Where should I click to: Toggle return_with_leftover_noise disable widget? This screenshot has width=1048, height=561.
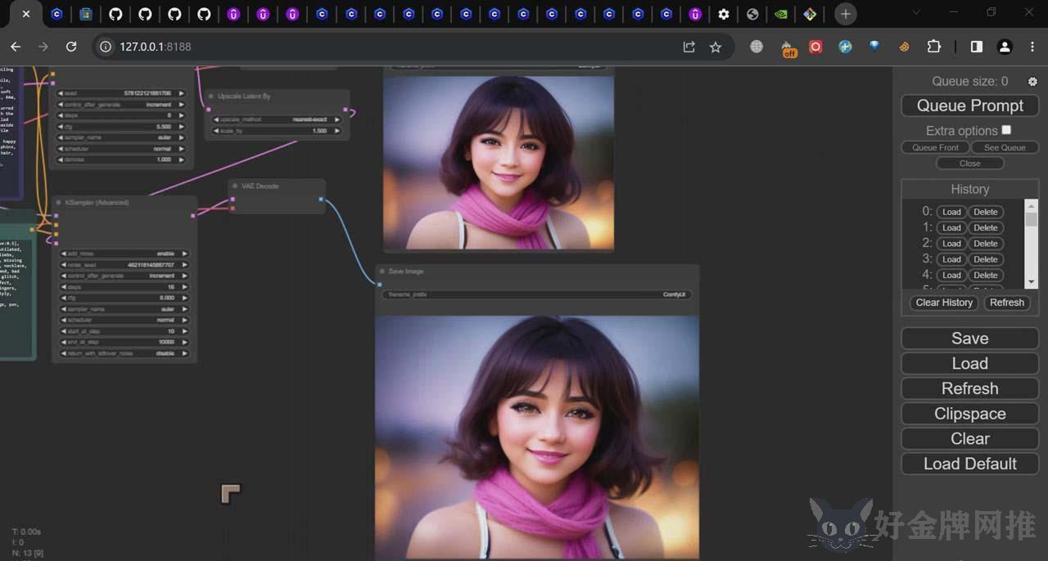(x=123, y=353)
